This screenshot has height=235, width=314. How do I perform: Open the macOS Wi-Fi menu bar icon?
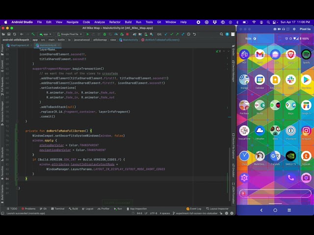[254, 22]
